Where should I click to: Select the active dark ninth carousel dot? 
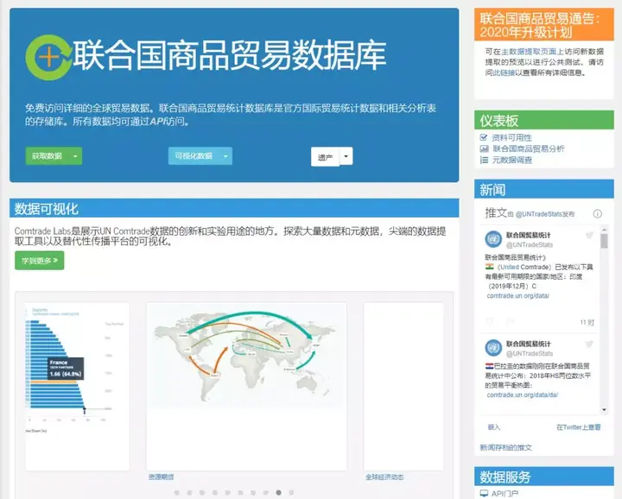[x=278, y=493]
